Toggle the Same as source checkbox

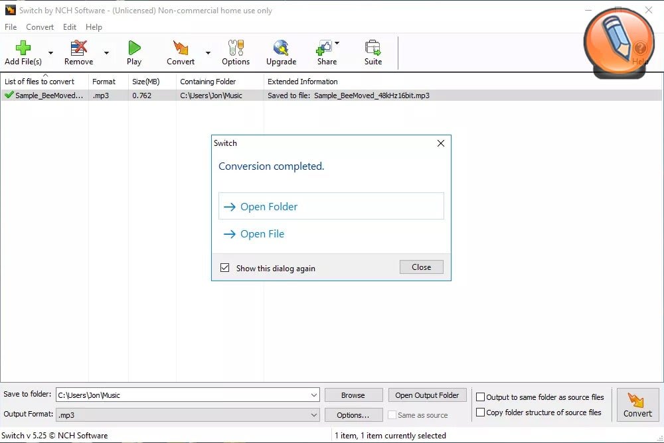[392, 415]
